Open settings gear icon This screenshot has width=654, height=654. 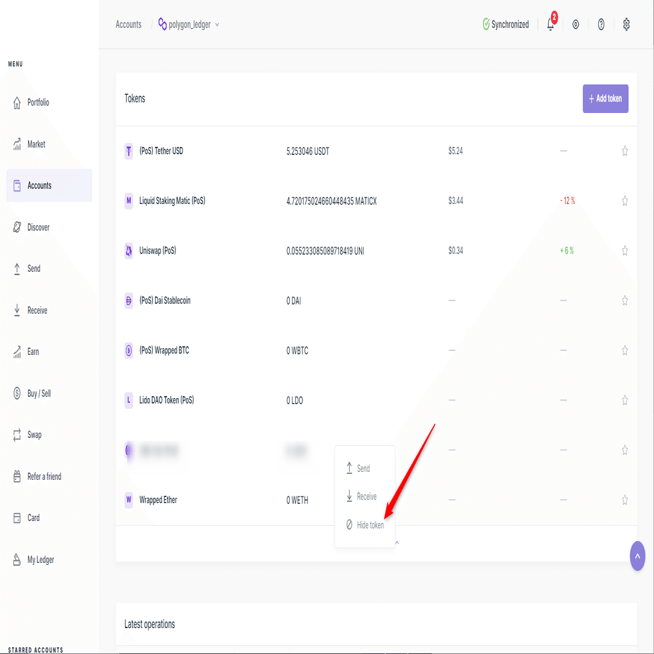point(626,25)
